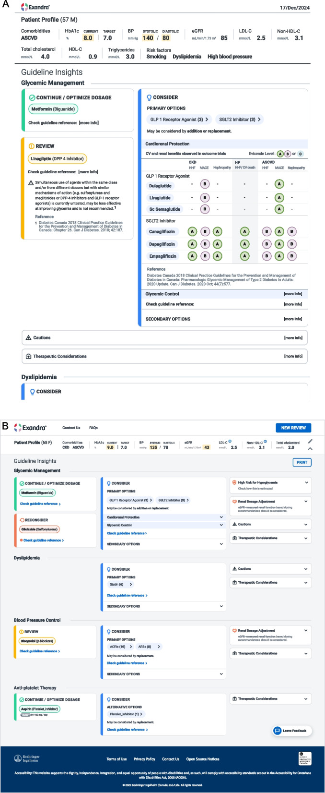Click the PRINT button

(302, 462)
